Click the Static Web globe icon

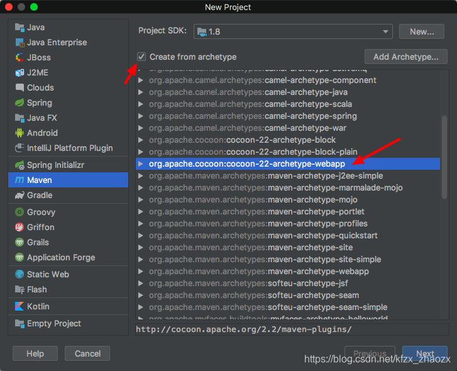tap(19, 275)
